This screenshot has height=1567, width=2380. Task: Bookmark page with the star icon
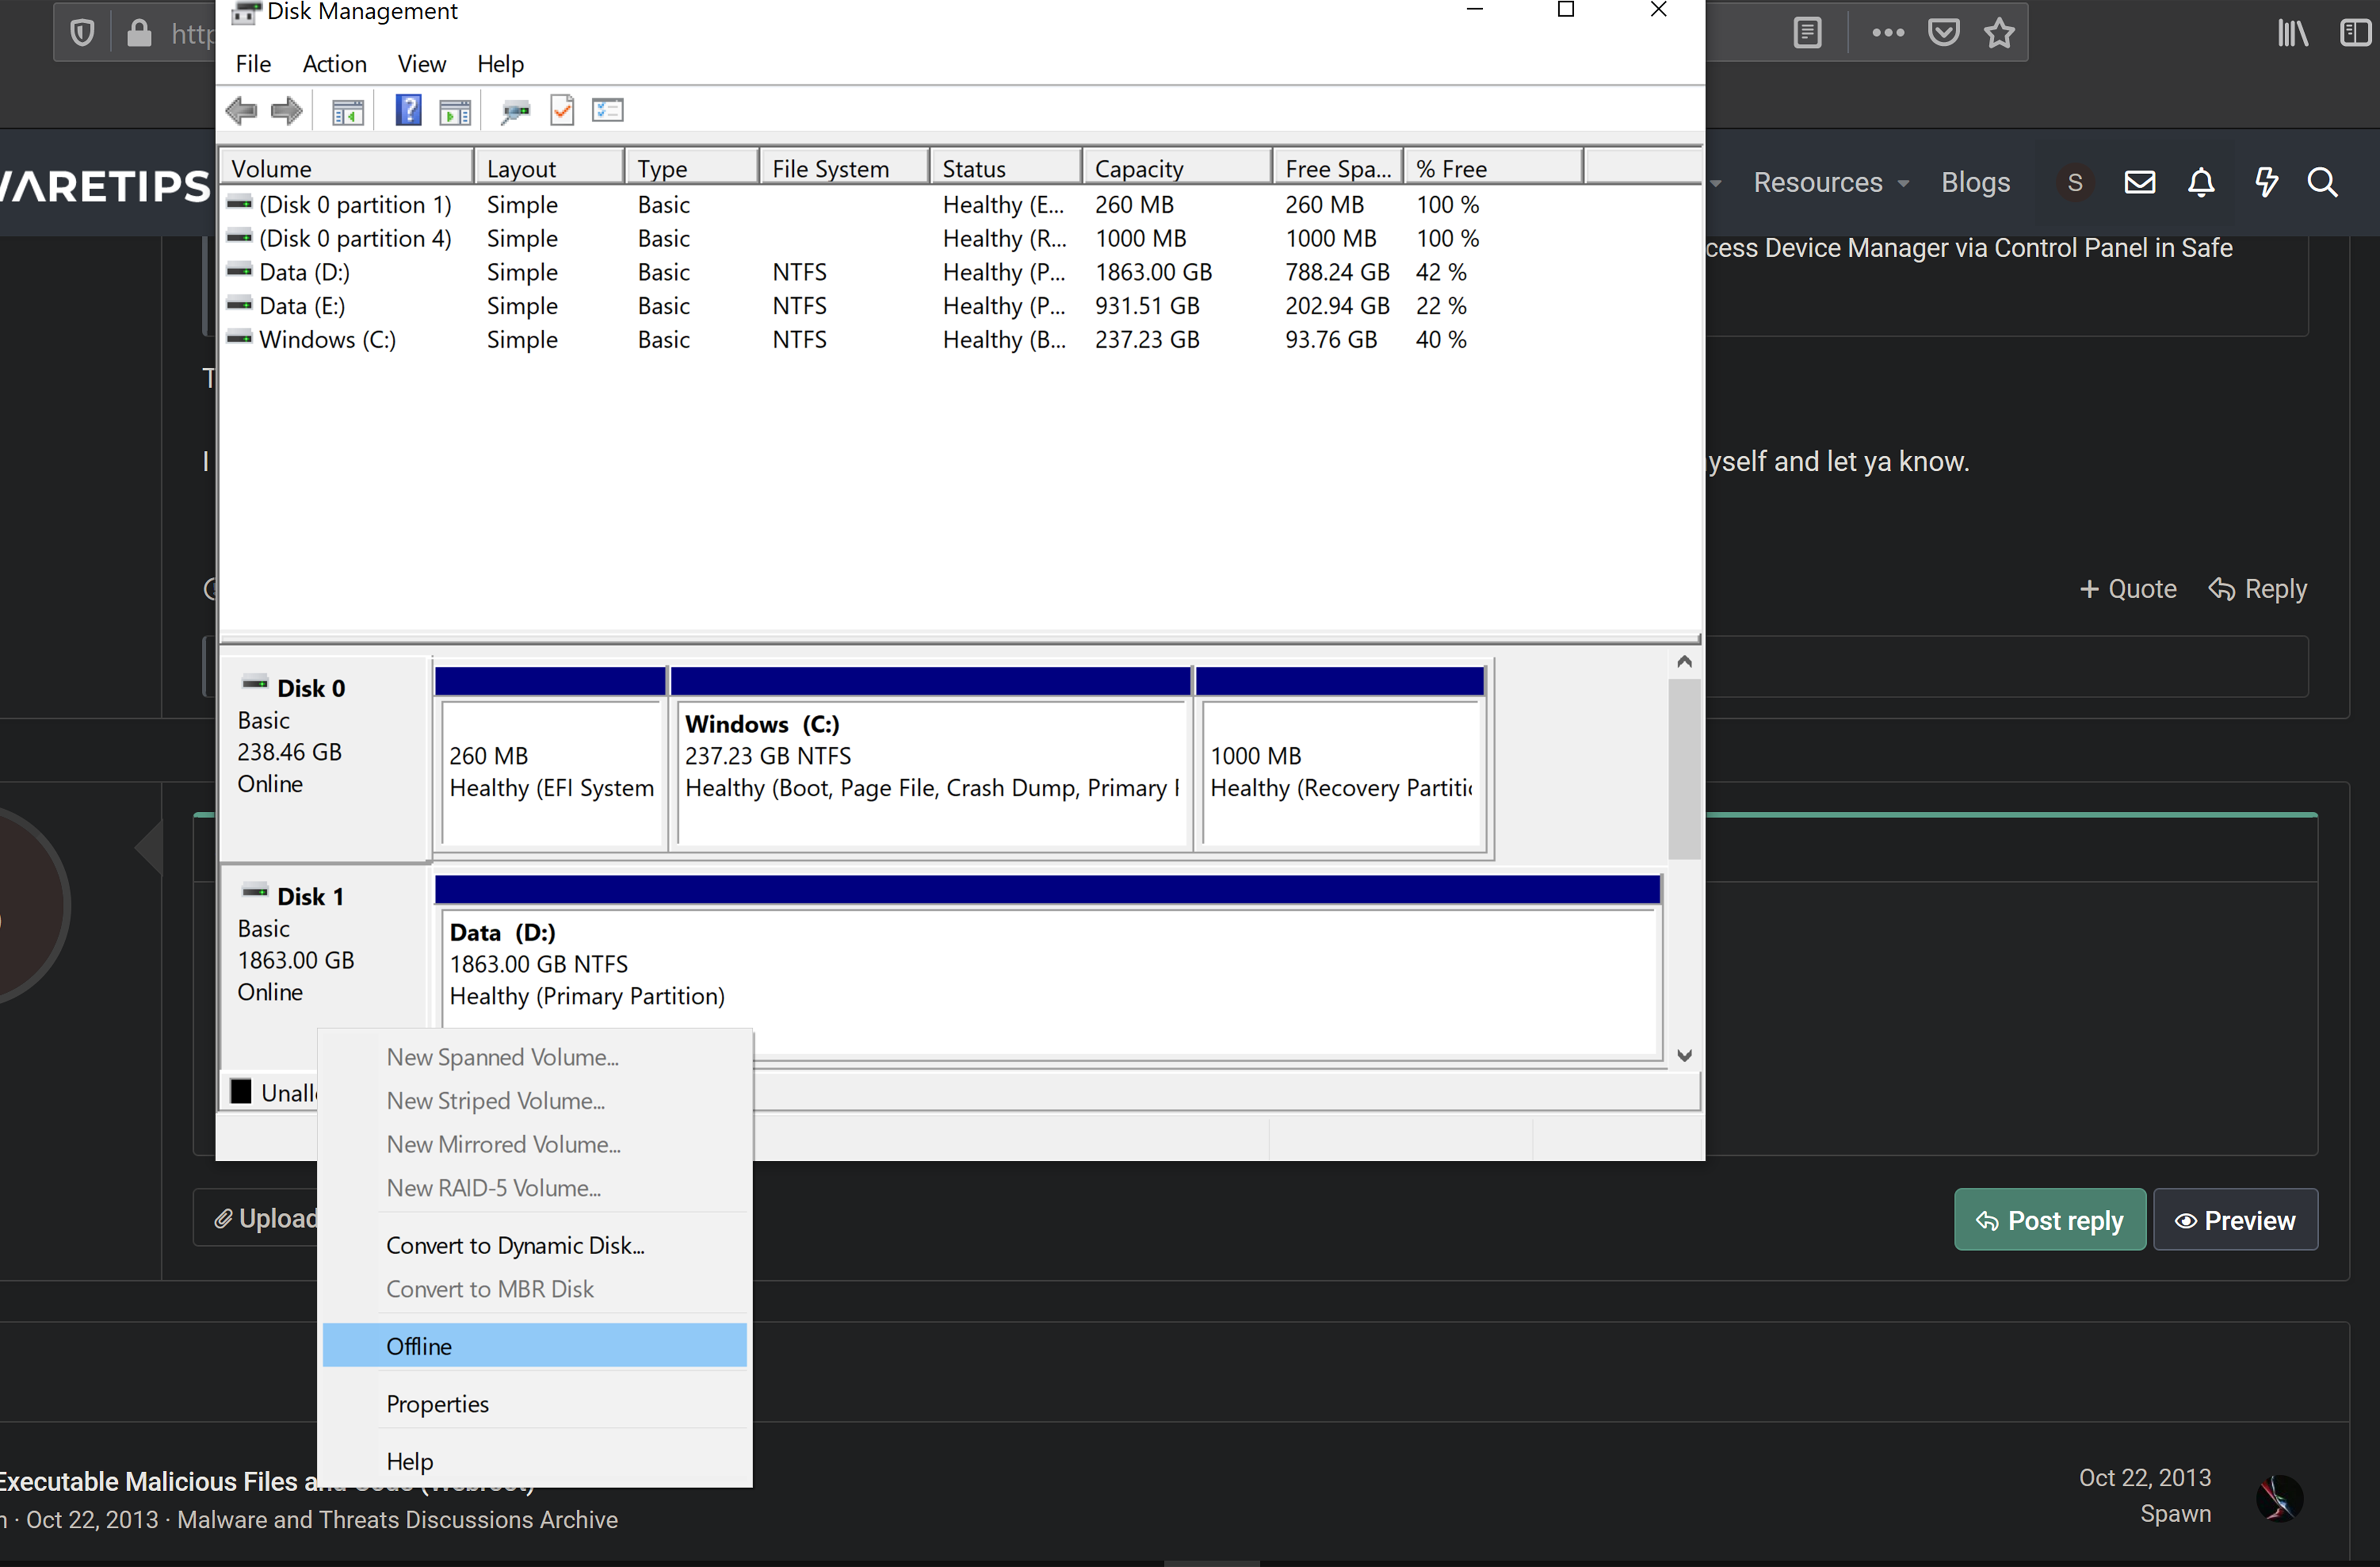[1999, 33]
